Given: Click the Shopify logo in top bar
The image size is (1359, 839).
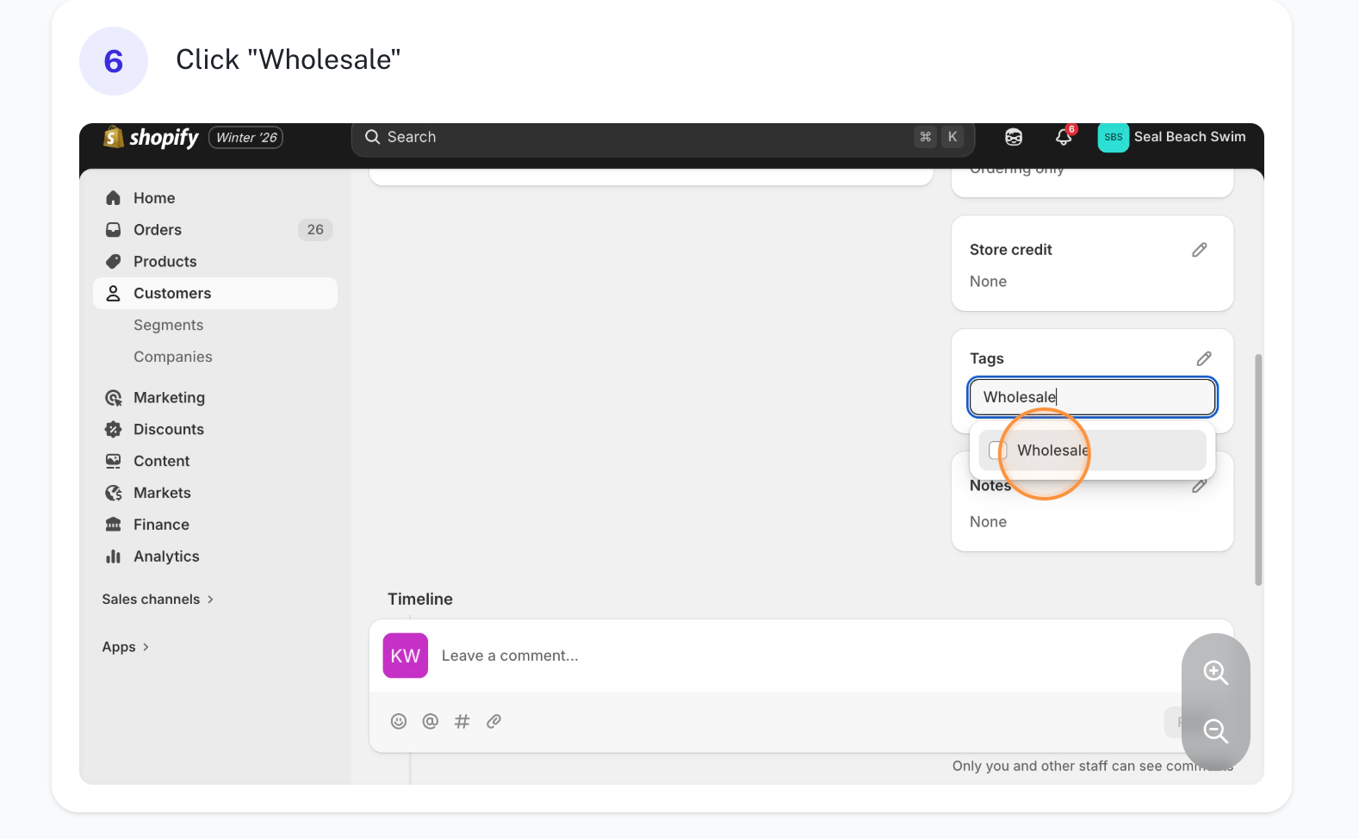Looking at the screenshot, I should [152, 138].
